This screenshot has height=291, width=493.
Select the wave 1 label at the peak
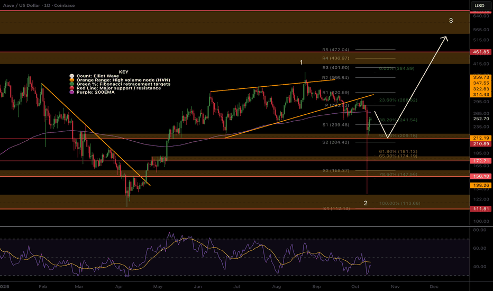[x=302, y=62]
